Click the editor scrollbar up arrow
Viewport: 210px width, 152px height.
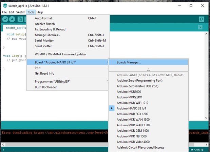tap(206, 34)
